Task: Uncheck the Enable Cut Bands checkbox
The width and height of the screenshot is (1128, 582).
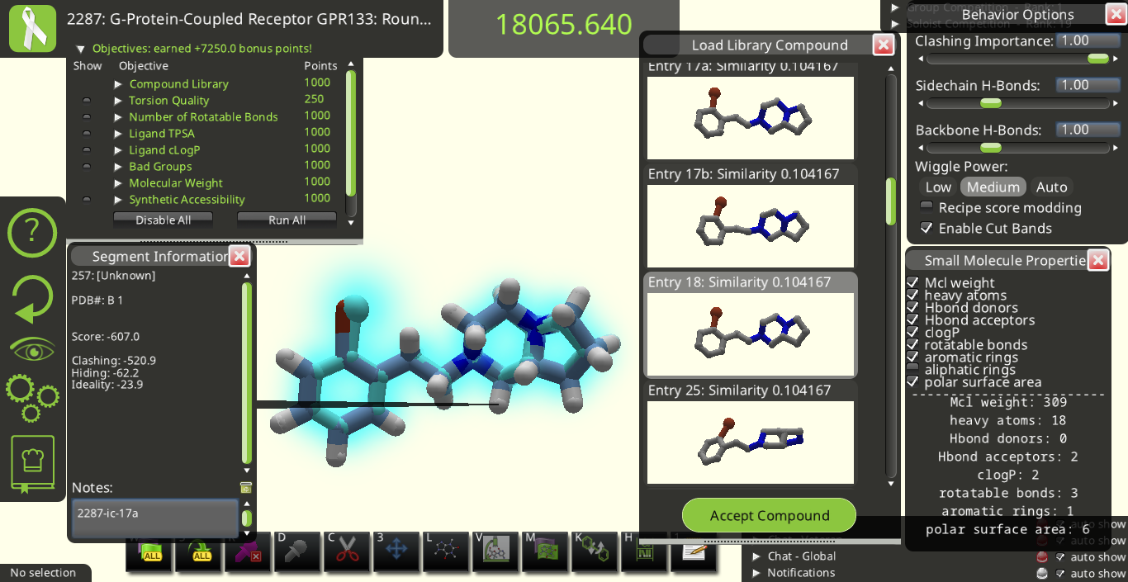Action: click(x=927, y=229)
